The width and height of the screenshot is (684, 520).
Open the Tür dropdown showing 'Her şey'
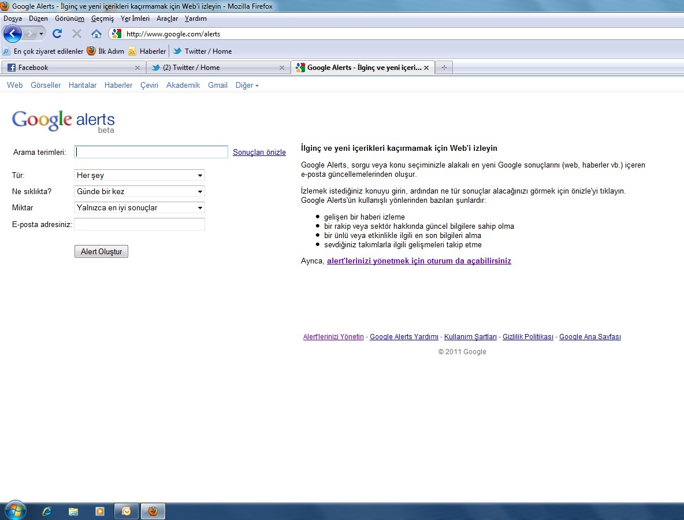point(139,176)
